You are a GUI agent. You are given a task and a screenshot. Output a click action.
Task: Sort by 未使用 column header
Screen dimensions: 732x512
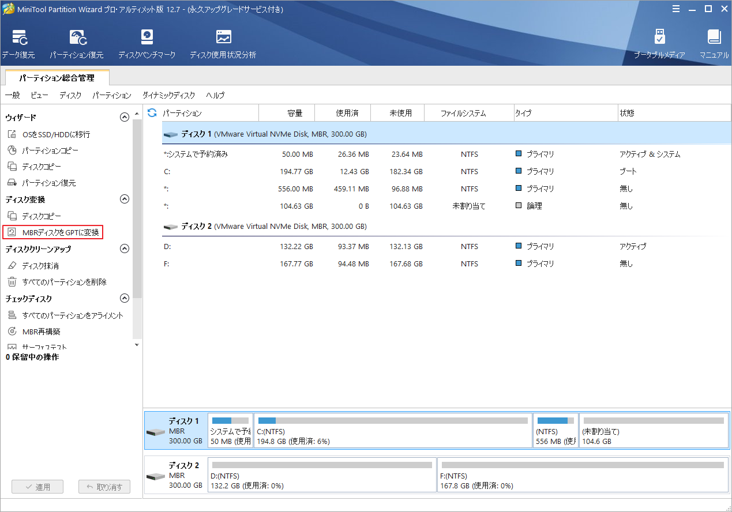[x=397, y=113]
